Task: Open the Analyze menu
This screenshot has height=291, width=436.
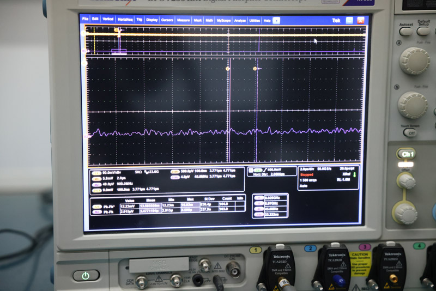Action: point(240,21)
